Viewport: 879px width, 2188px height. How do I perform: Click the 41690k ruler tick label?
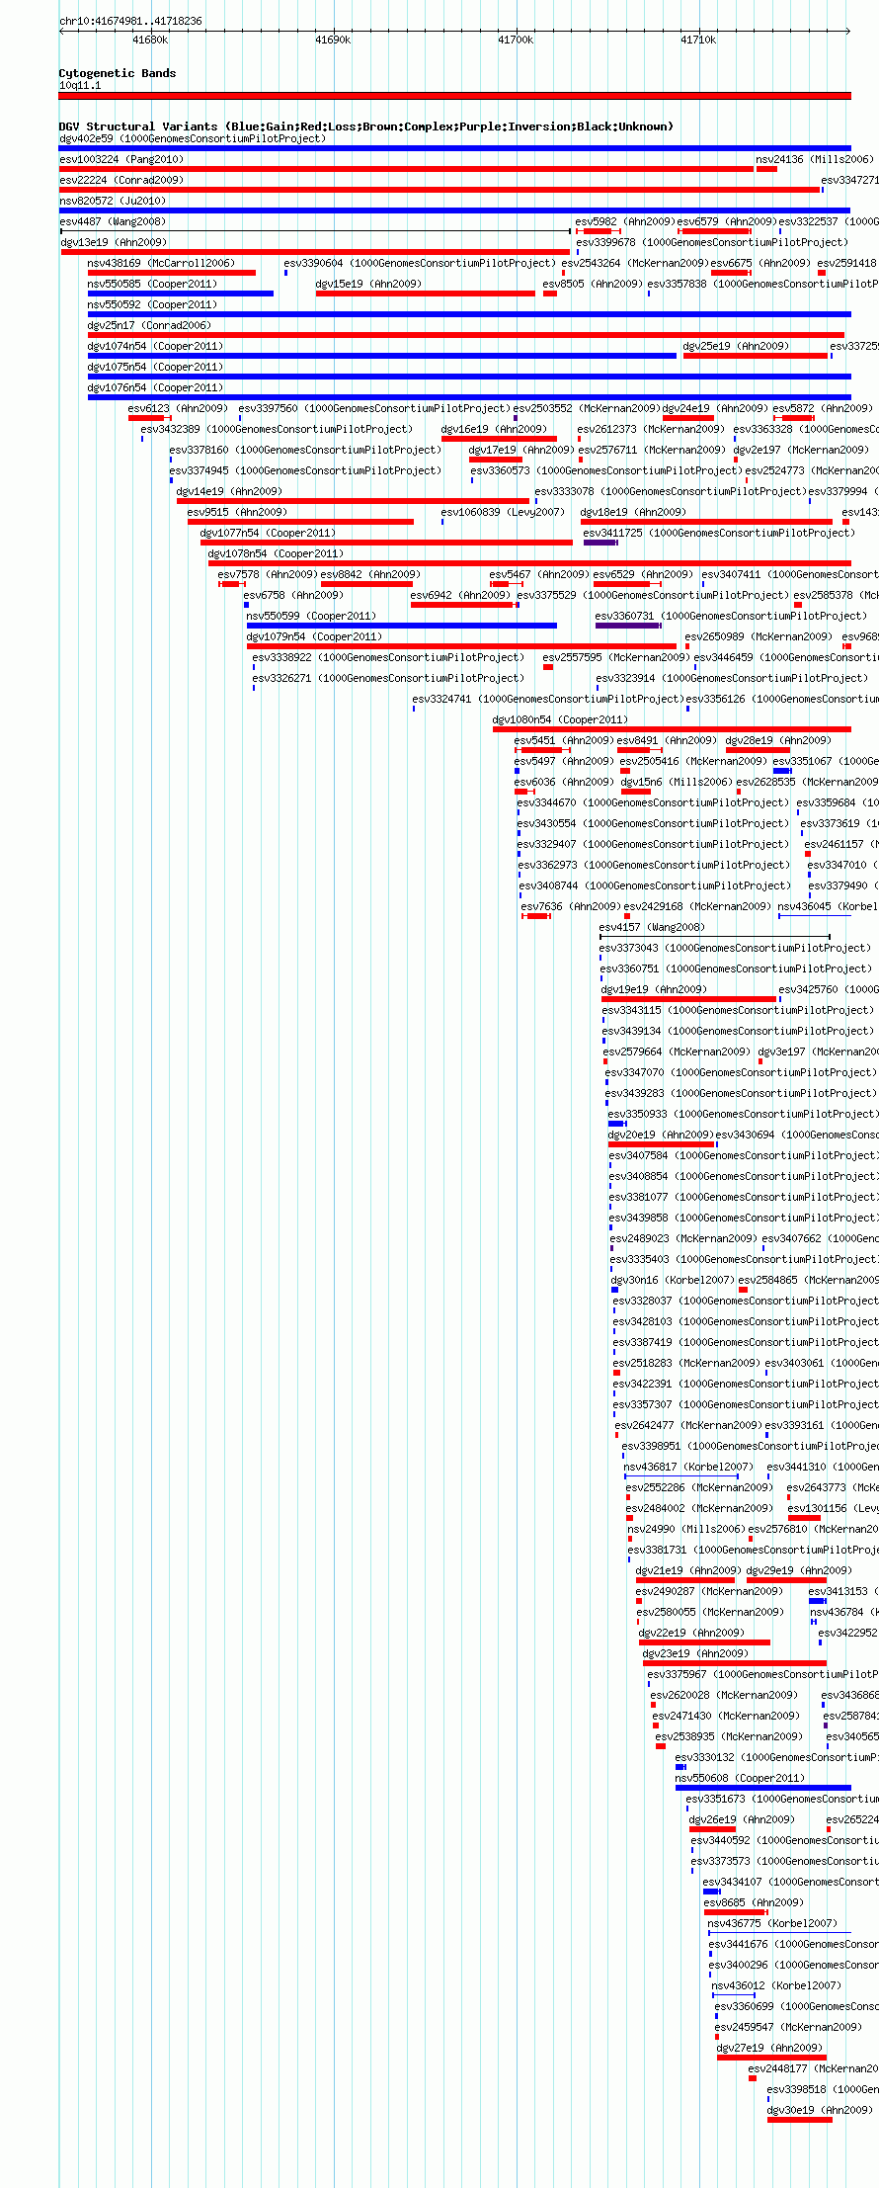333,40
